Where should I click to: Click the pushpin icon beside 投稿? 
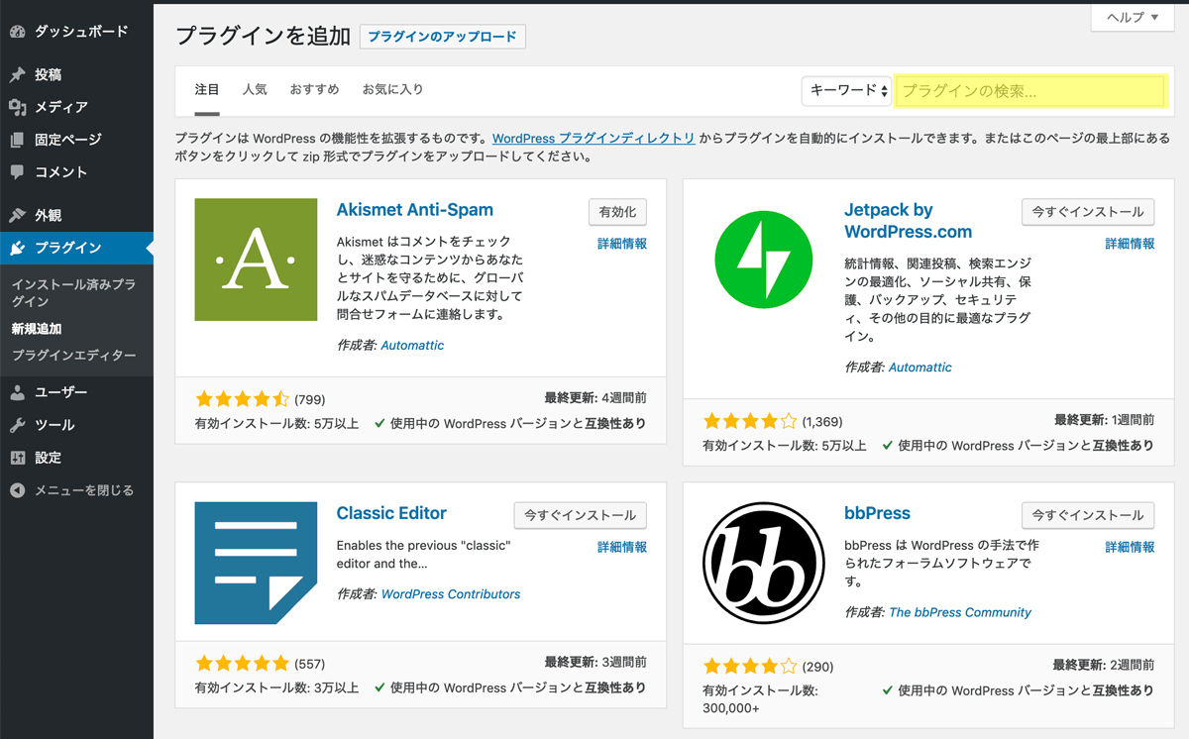click(17, 75)
